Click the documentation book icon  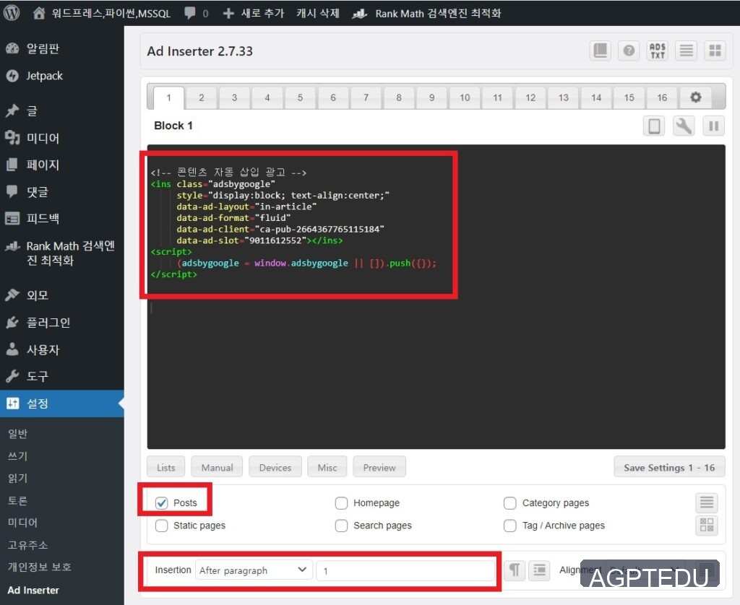(601, 51)
